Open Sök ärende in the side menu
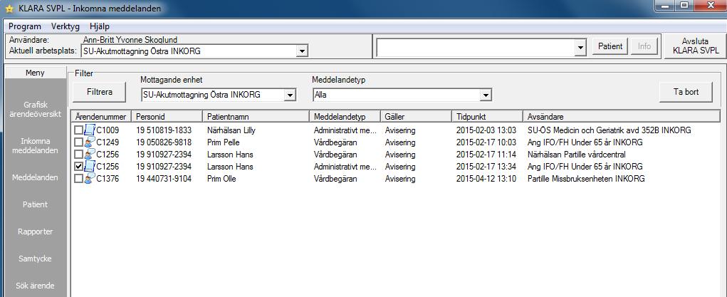This screenshot has height=297, width=727. tap(35, 286)
